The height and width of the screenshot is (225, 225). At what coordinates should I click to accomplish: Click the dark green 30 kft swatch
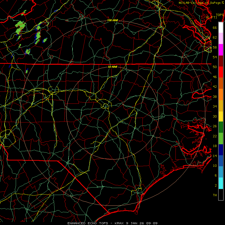coord(221,127)
